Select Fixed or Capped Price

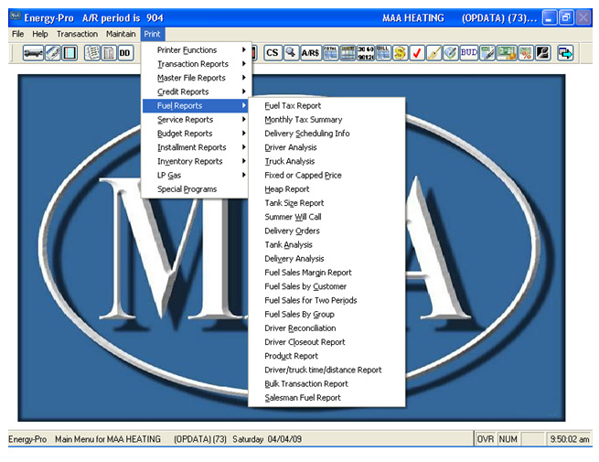(x=326, y=175)
